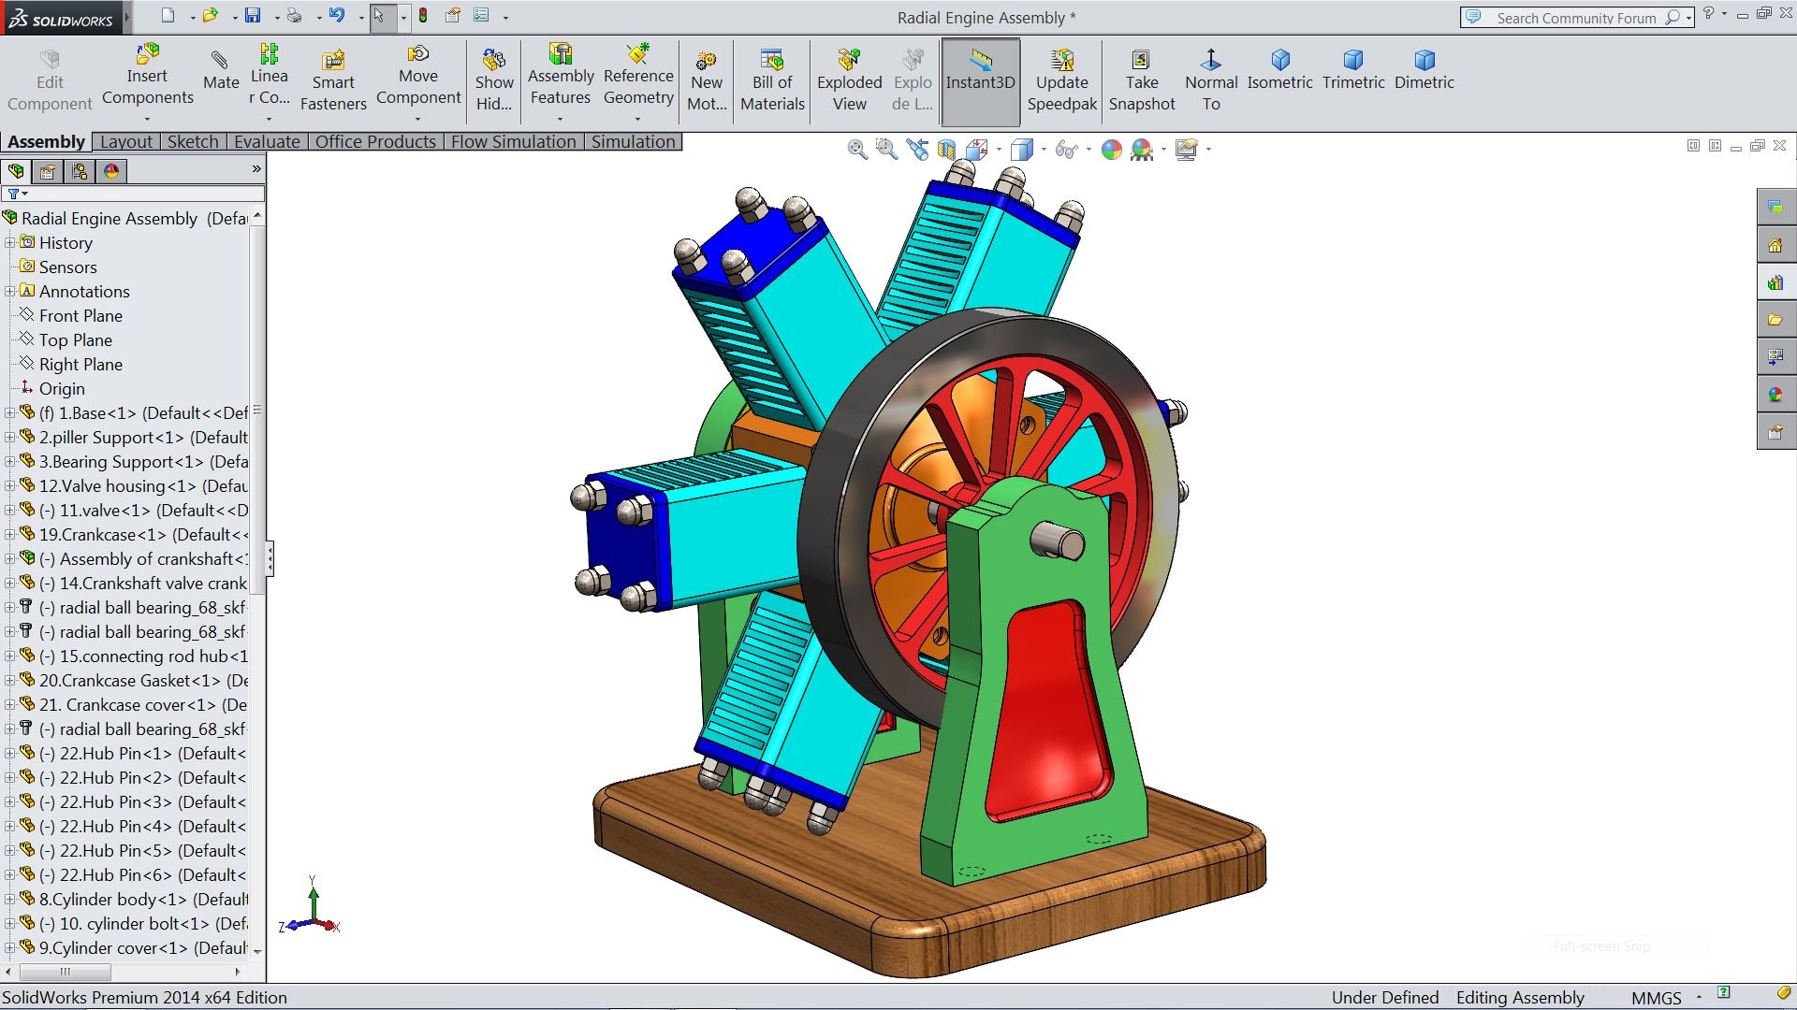Open the Smart Fasteners tool
This screenshot has width=1797, height=1010.
tap(333, 79)
